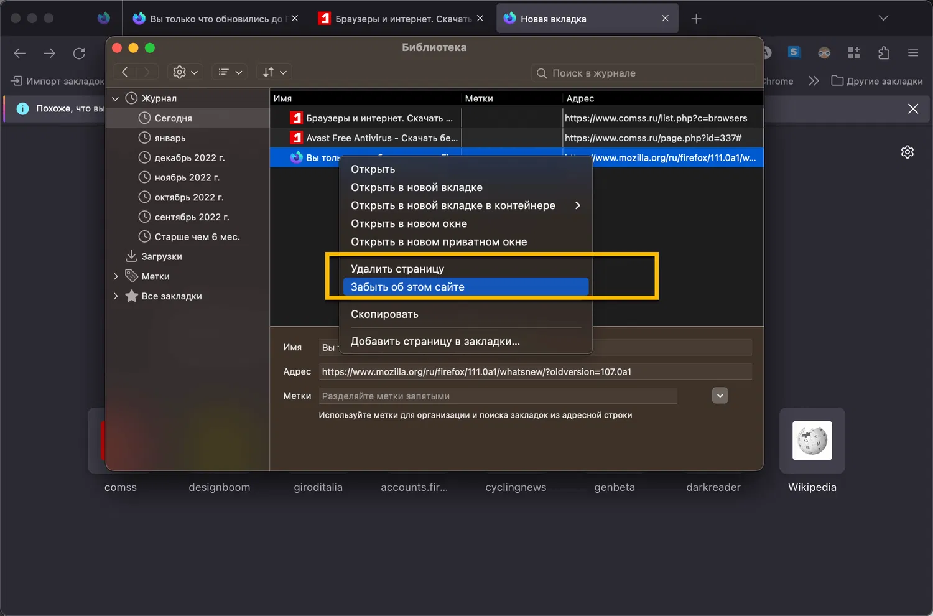Image resolution: width=933 pixels, height=616 pixels.
Task: Choose Открыть in the context menu
Action: click(x=466, y=169)
